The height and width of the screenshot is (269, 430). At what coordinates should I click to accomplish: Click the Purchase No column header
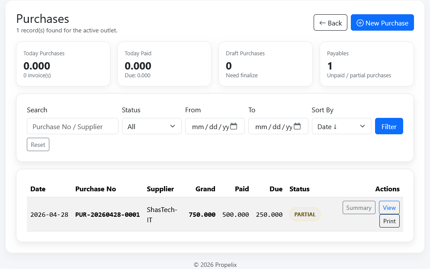click(x=96, y=189)
